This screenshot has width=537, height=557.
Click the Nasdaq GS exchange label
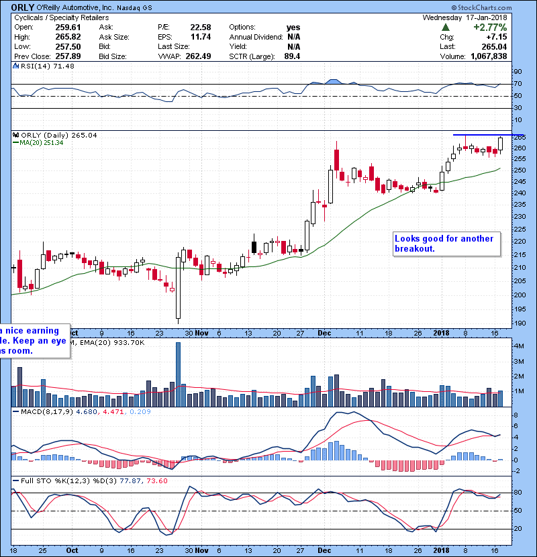[x=134, y=8]
